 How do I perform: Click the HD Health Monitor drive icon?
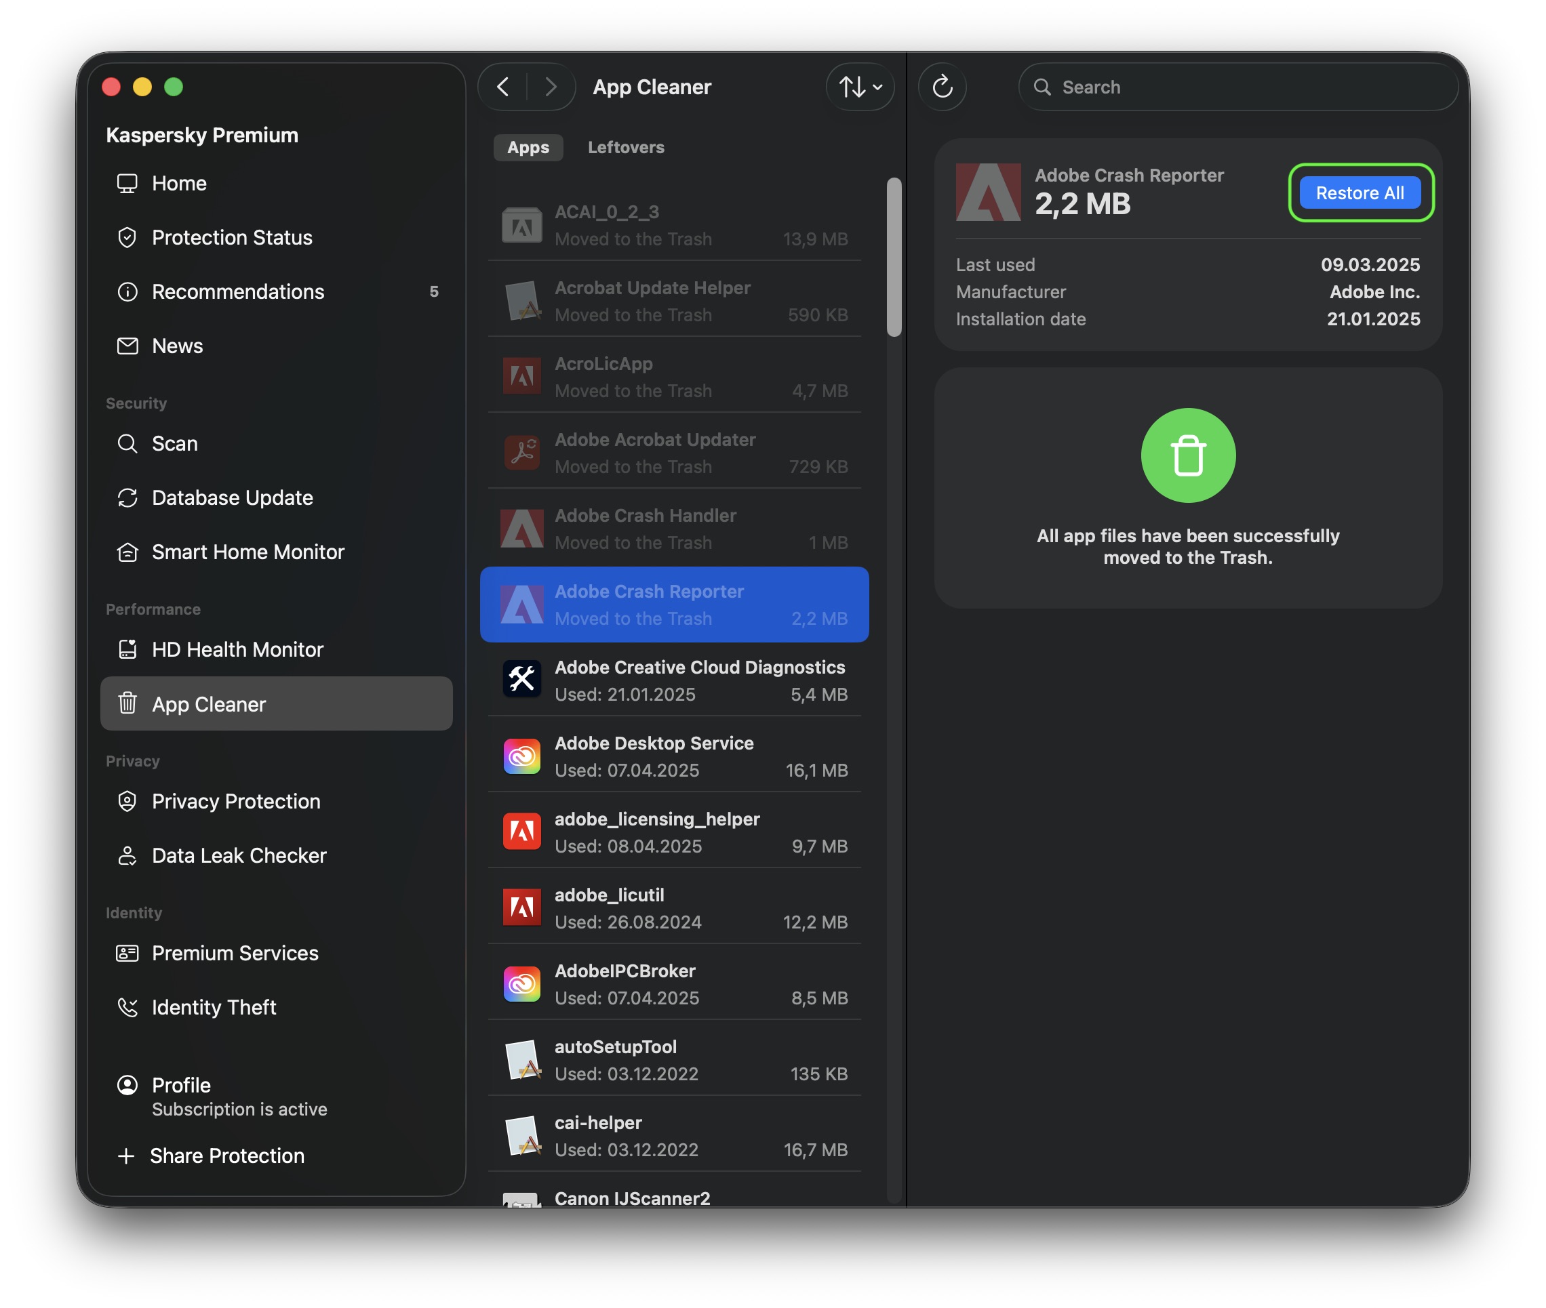(127, 649)
